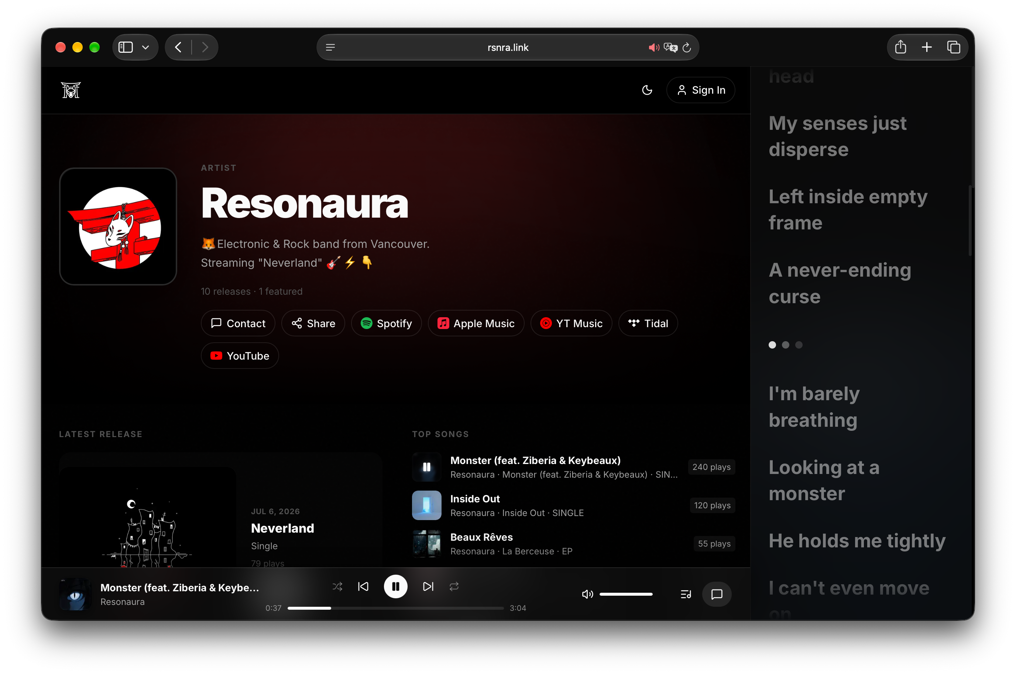Image resolution: width=1016 pixels, height=675 pixels.
Task: Click the "10 releases · 1 featured" text
Action: click(x=252, y=291)
